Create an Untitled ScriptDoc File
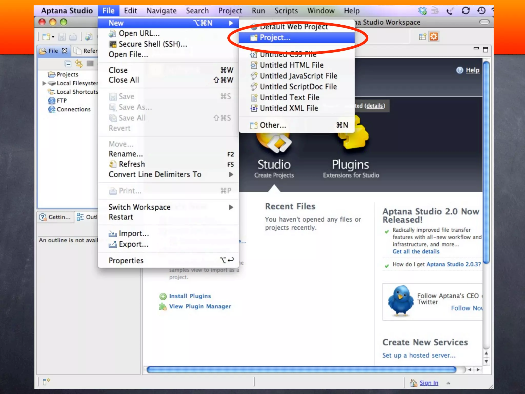 [x=297, y=87]
